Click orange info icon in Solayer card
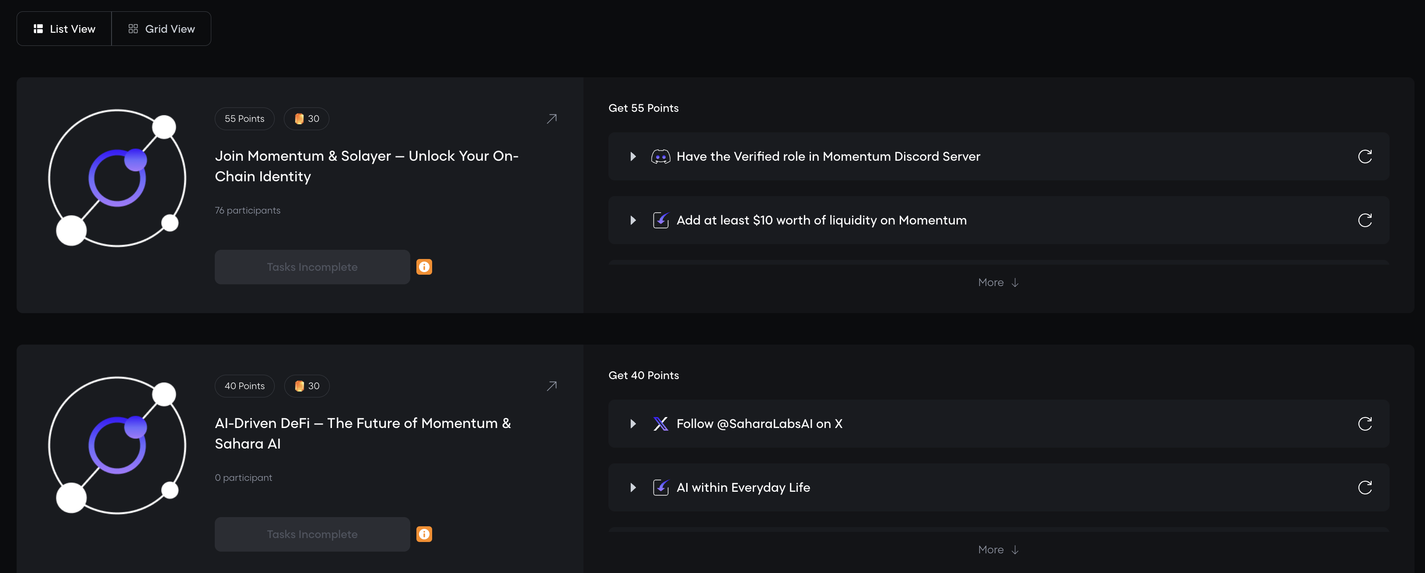Image resolution: width=1425 pixels, height=573 pixels. tap(424, 267)
